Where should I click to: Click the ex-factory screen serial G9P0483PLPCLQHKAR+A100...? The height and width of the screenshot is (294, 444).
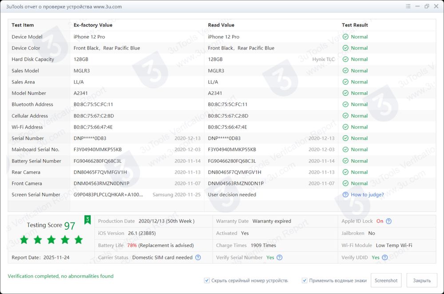pyautogui.click(x=108, y=195)
